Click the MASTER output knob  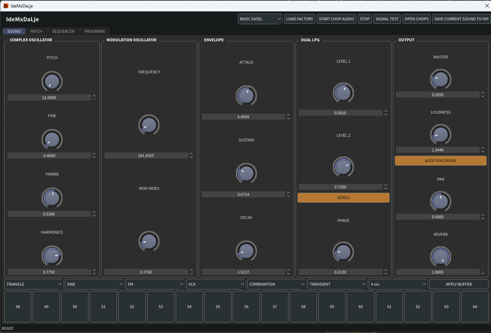point(441,79)
